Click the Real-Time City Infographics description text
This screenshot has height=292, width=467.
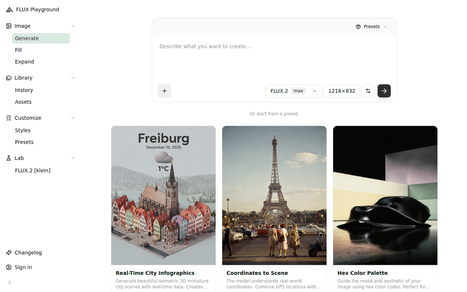click(162, 284)
